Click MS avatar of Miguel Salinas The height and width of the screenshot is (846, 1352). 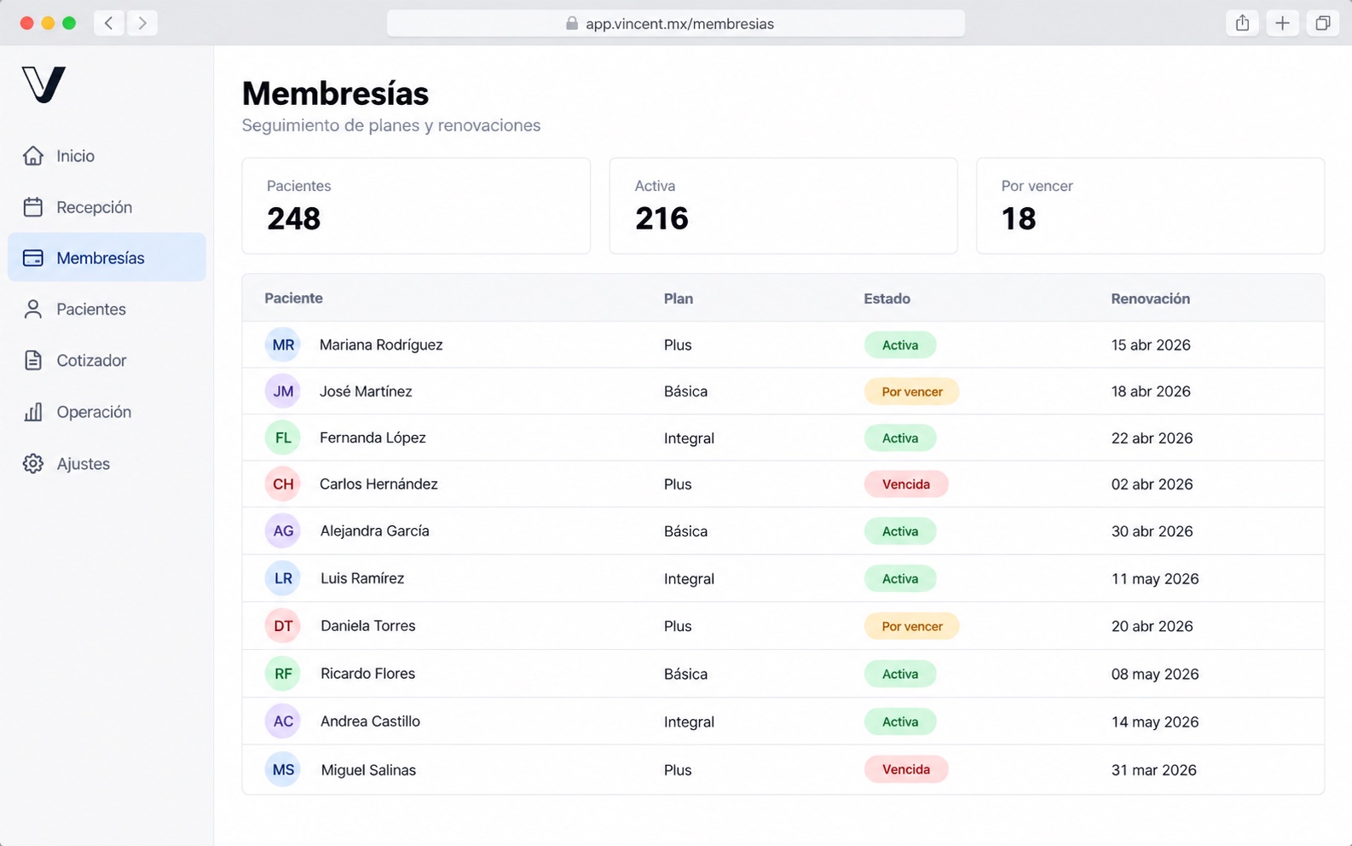tap(283, 770)
